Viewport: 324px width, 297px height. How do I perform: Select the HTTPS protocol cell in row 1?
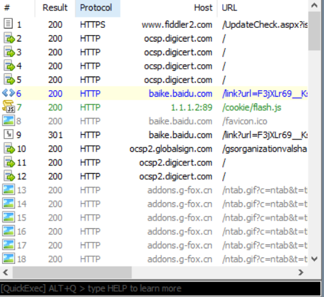coord(93,25)
